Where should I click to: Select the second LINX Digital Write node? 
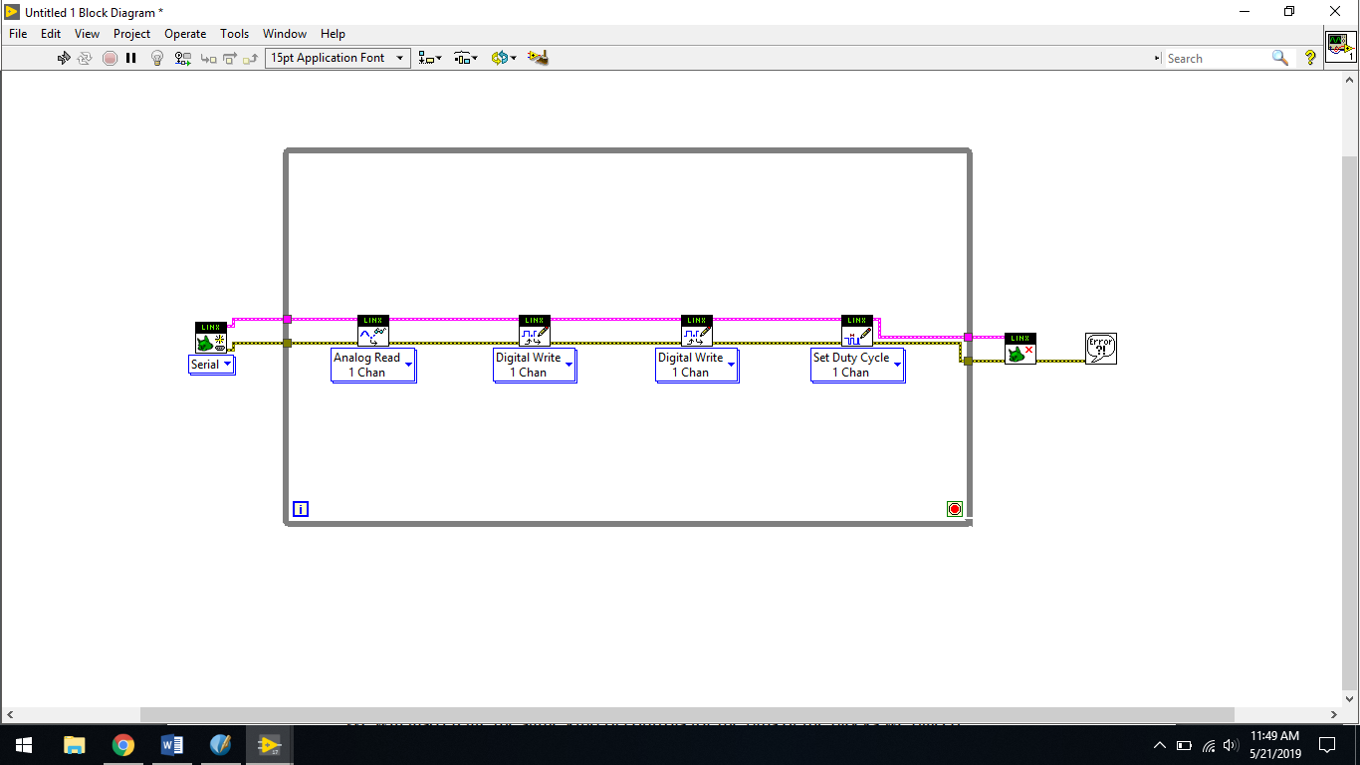click(697, 331)
